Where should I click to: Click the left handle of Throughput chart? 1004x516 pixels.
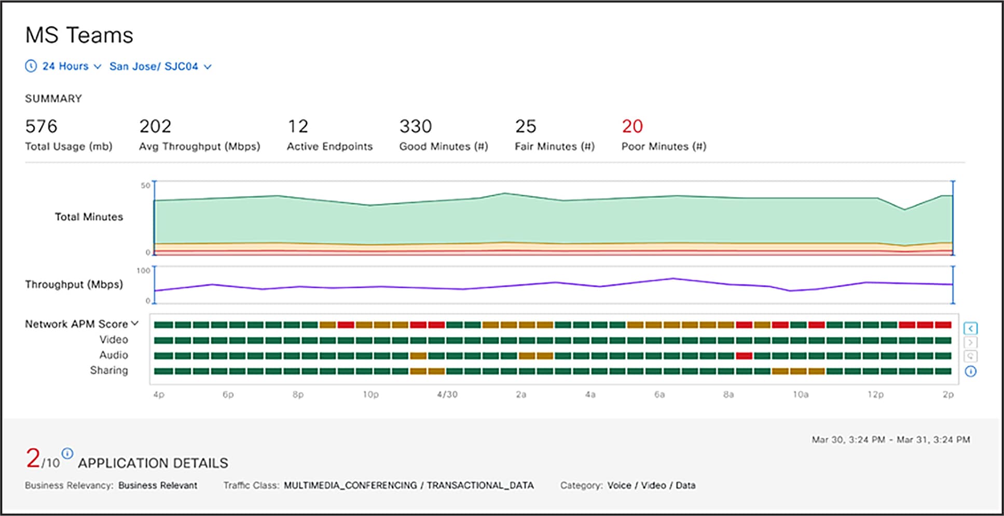(x=154, y=285)
